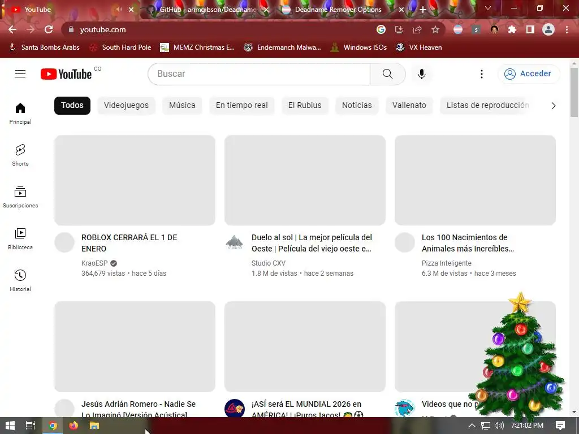Open Los 100 Nacimientos de Animales video
The width and height of the screenshot is (579, 434).
pyautogui.click(x=468, y=243)
